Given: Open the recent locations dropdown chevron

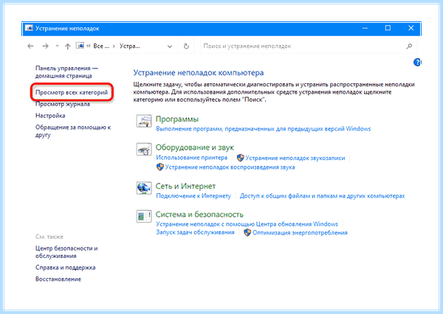Looking at the screenshot, I should click(x=57, y=46).
